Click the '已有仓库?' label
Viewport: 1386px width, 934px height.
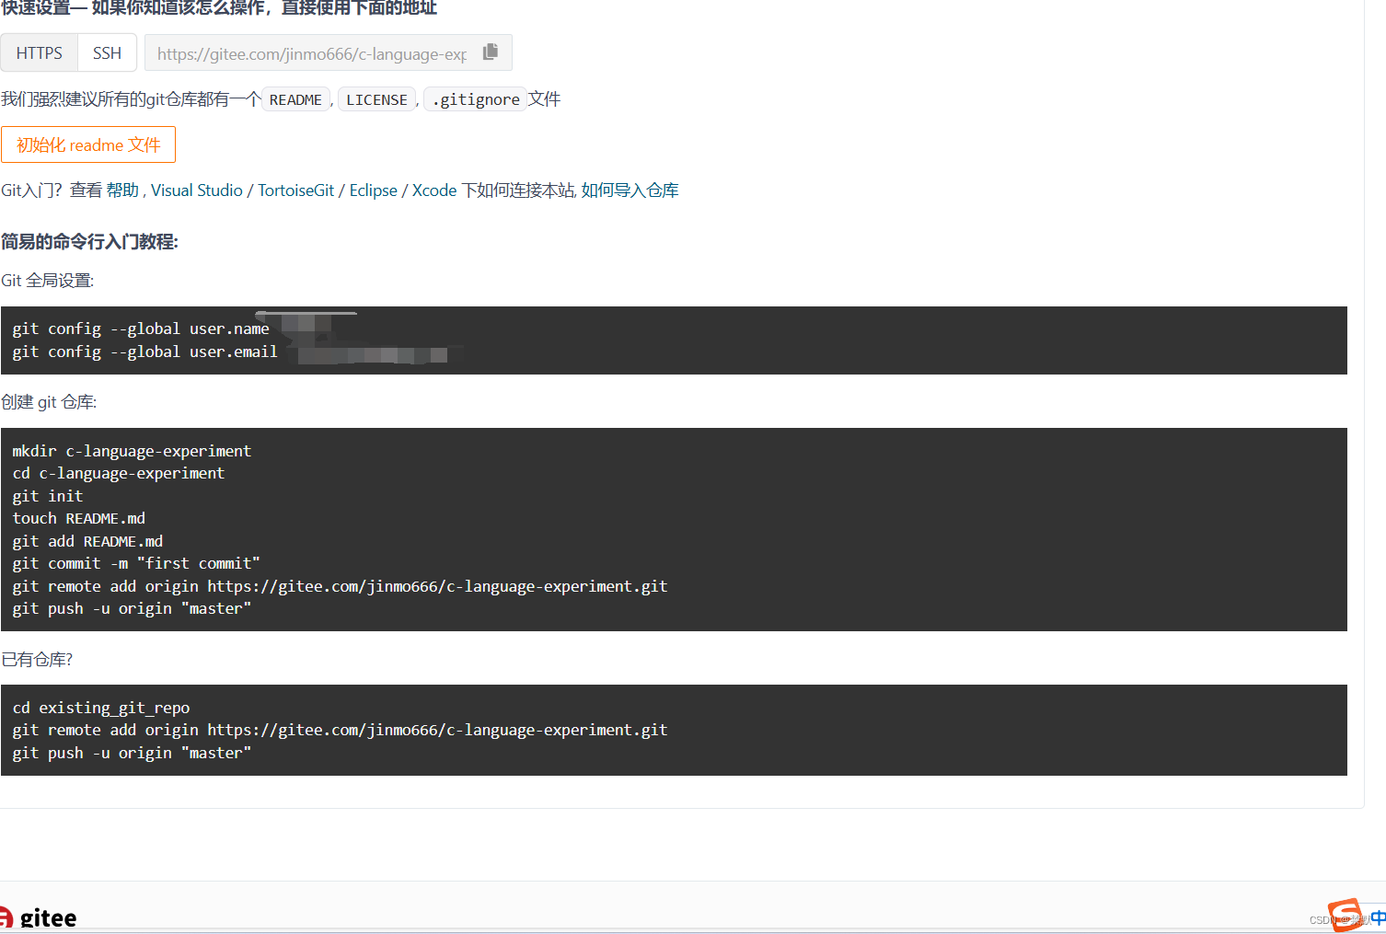(37, 660)
